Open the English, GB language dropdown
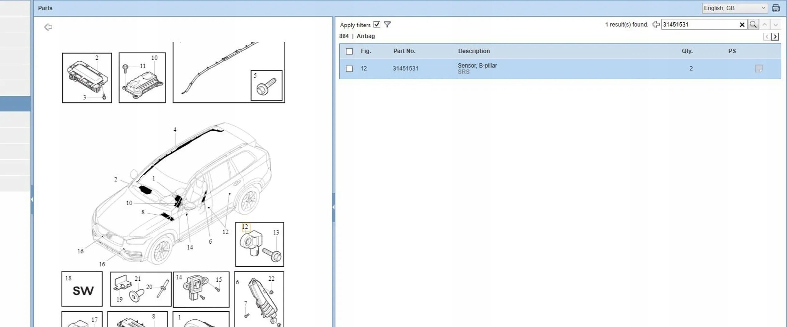Image resolution: width=787 pixels, height=327 pixels. tap(735, 8)
